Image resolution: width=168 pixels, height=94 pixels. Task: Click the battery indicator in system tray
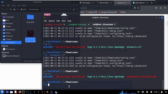[151, 92]
